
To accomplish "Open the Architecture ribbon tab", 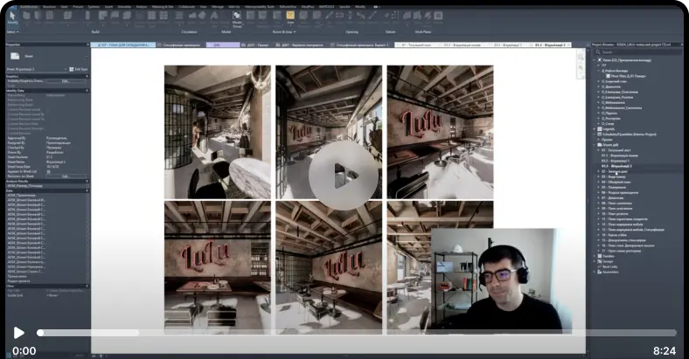I will (28, 7).
